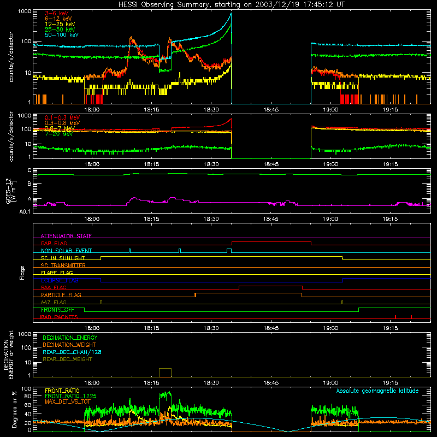Click the 19:15 tick under the Flags panel
The height and width of the screenshot is (437, 437).
coord(390,328)
